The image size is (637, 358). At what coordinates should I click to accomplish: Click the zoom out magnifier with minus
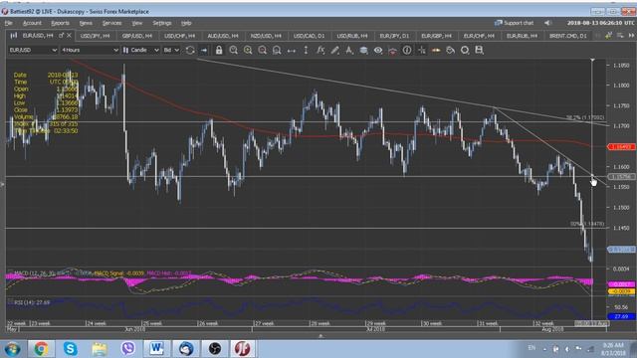tap(263, 51)
